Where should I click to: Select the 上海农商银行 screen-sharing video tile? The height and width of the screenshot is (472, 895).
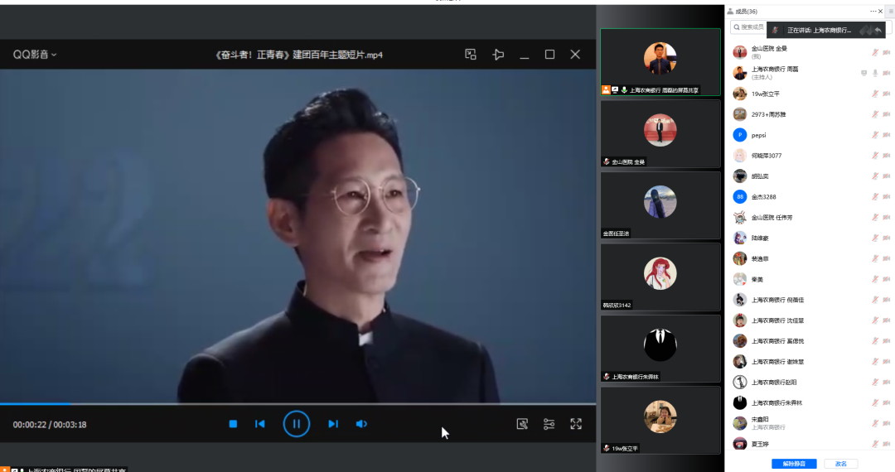point(660,61)
